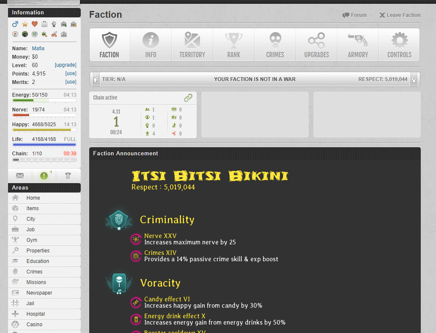Select the Armory revolver icon
This screenshot has width=436, height=333.
click(x=357, y=41)
